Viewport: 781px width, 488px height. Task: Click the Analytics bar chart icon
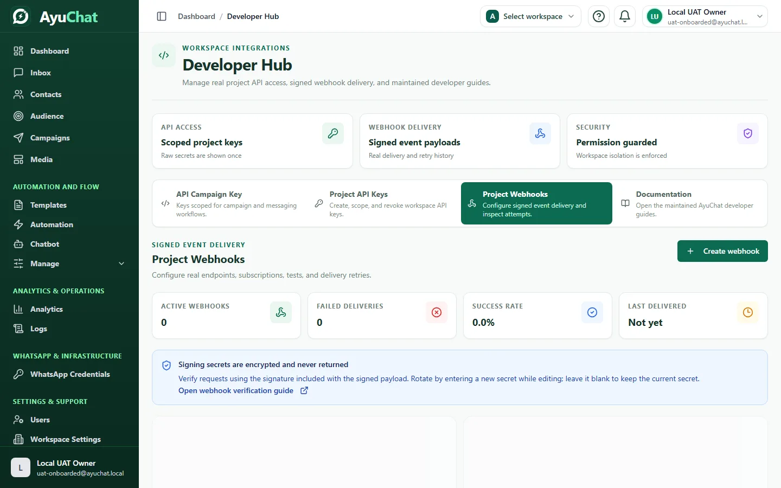(18, 309)
